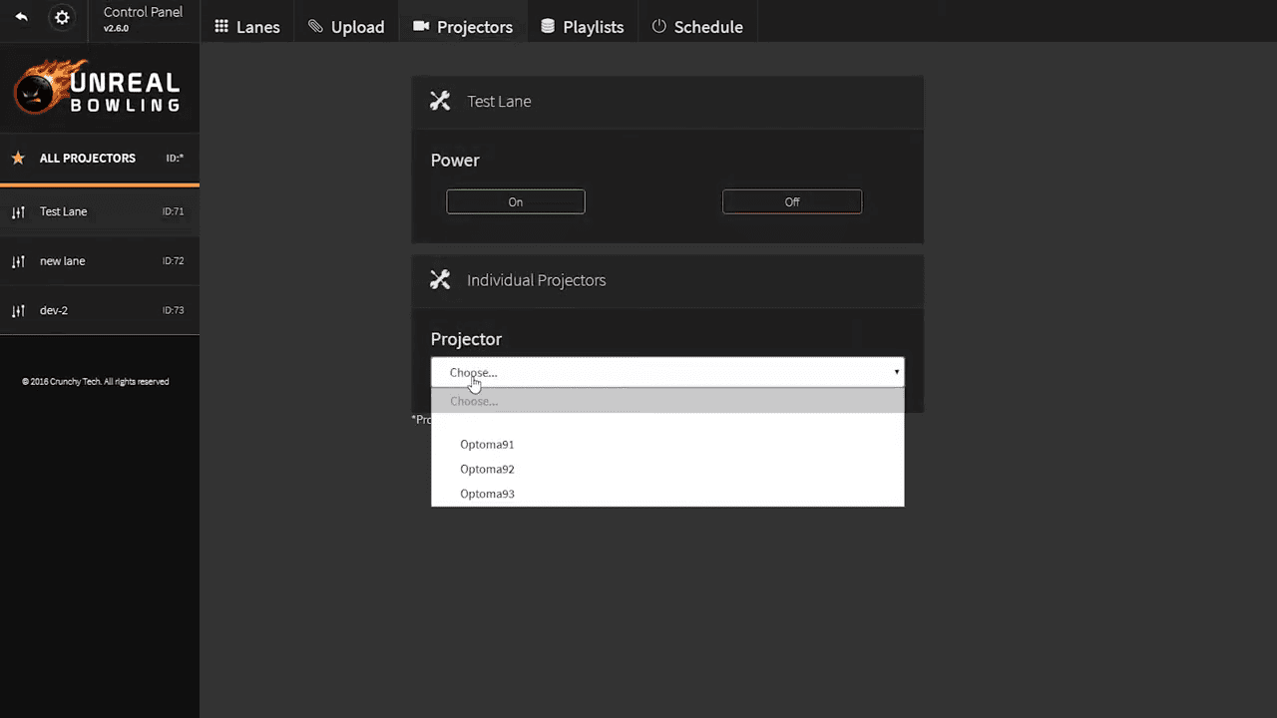Open the settings gear icon
The width and height of the screenshot is (1277, 718).
(62, 18)
